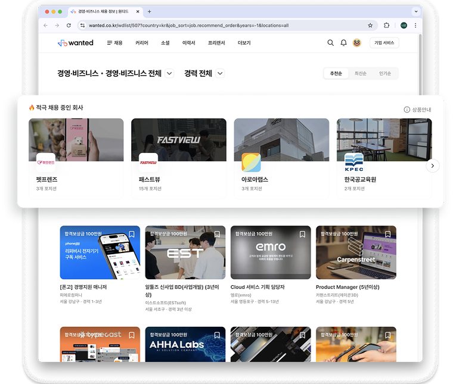Click 이스트소프트(ESTsoft) company text
This screenshot has width=453, height=384.
pyautogui.click(x=166, y=302)
